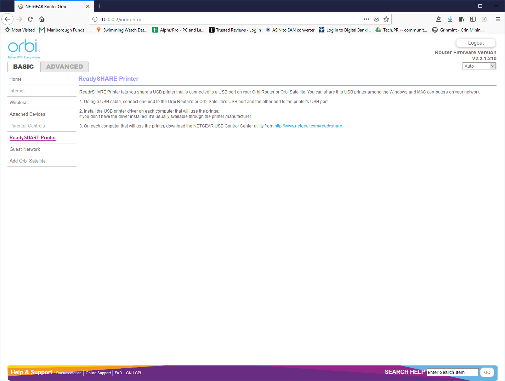
Task: Open the Marlborough Funds bookmark
Action: click(x=65, y=30)
